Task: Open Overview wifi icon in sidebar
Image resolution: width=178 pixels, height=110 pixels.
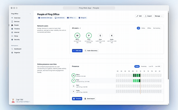Action: click(12, 18)
